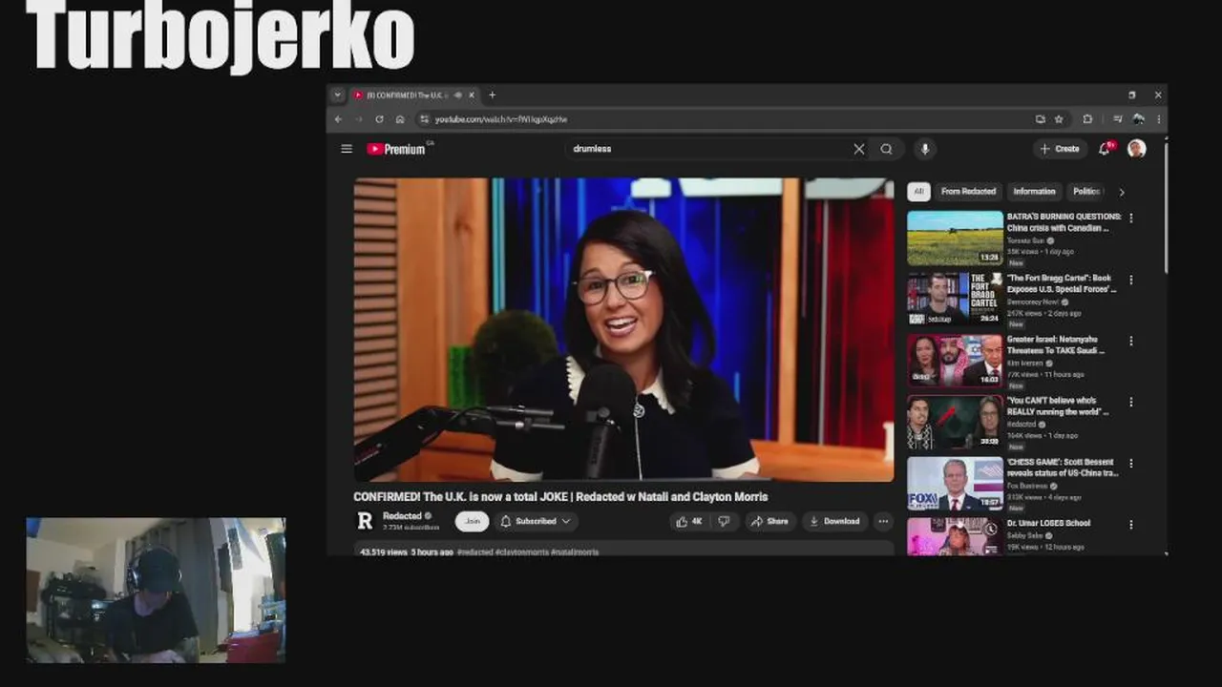
Task: Open options menu for Greater Israel video
Action: pyautogui.click(x=1131, y=341)
